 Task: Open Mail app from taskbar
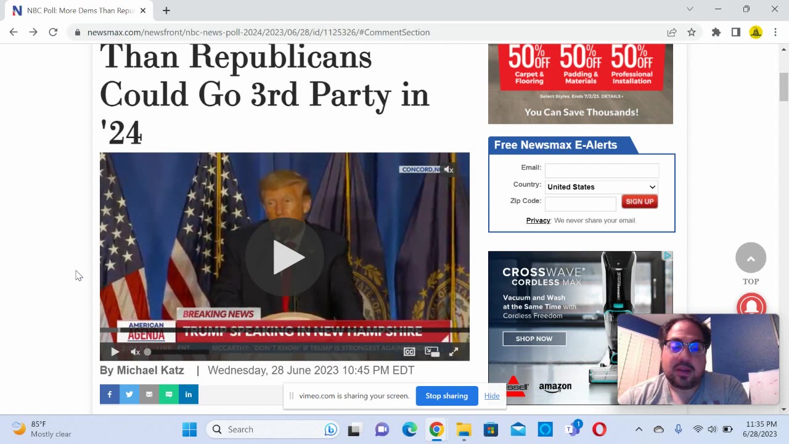click(518, 429)
